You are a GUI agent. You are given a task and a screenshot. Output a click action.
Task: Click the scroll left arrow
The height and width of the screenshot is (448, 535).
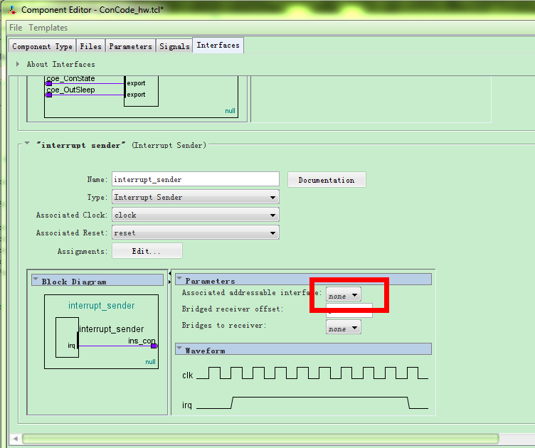pyautogui.click(x=15, y=439)
